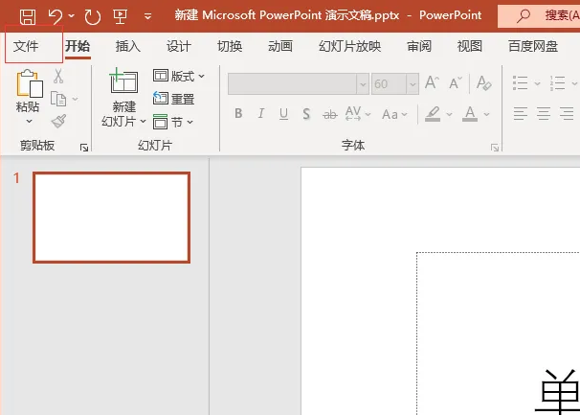Align text right
Viewport: 580px width, 415px height.
coord(567,114)
